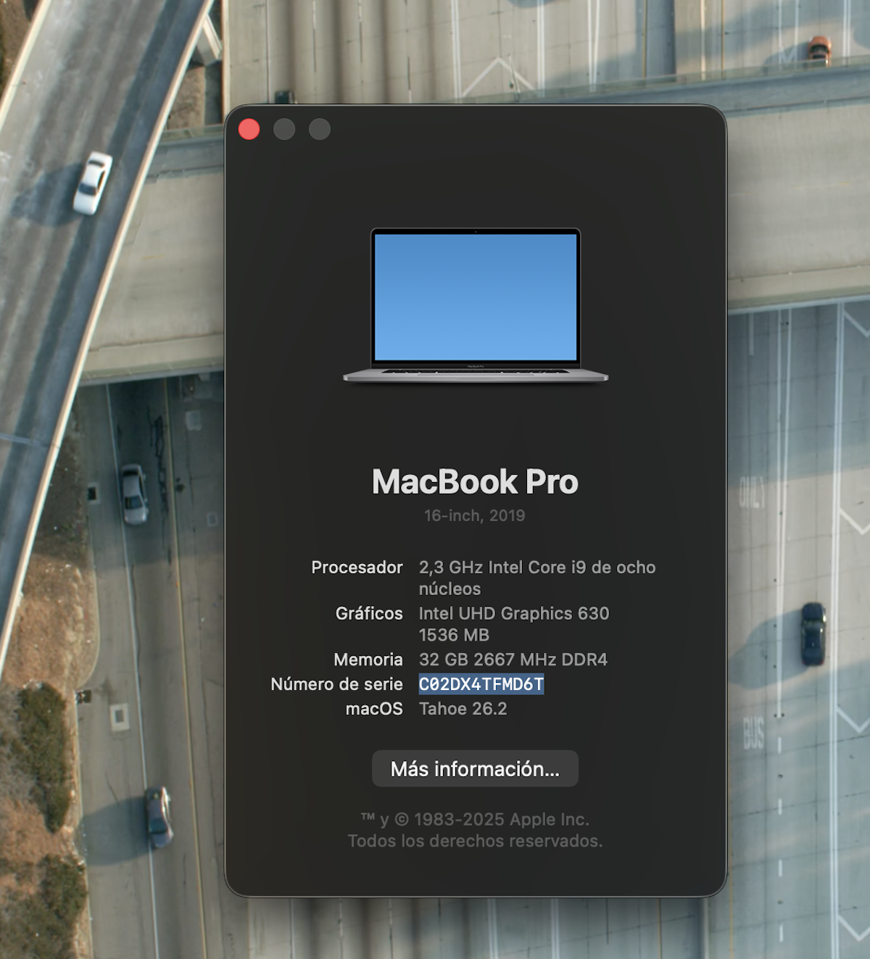Click the 2,3 GHz Intel Core i9 value
Screen dimensions: 870x959
536,568
